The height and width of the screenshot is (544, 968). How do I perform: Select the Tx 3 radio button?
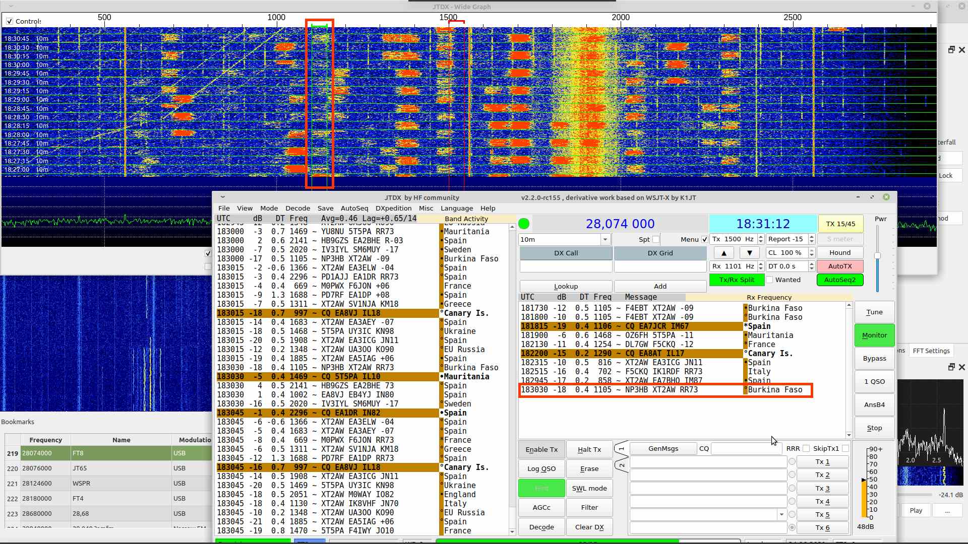coord(792,488)
